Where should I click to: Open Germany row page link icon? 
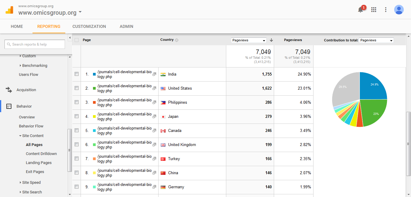coord(154,187)
